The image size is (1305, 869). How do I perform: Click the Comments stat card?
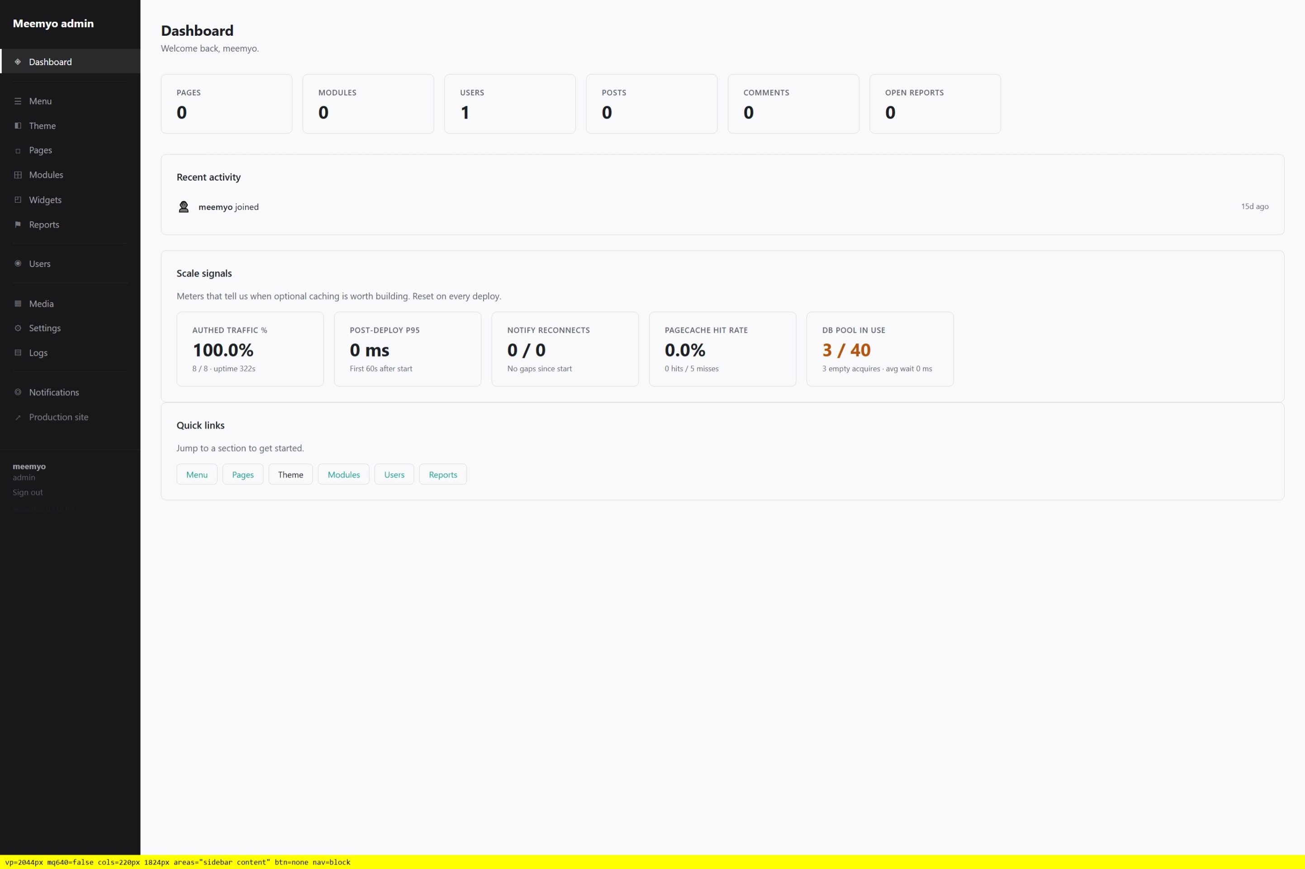793,104
